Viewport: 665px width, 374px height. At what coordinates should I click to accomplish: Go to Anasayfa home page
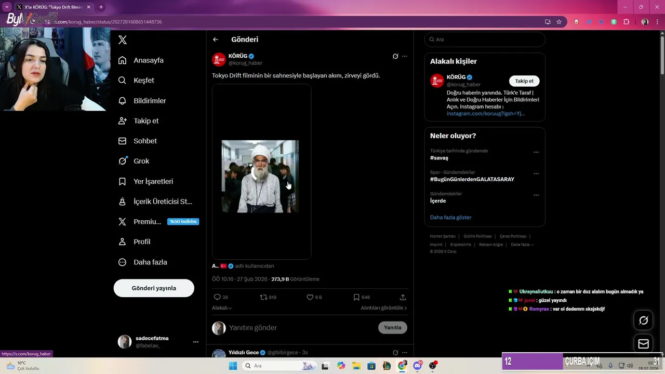pyautogui.click(x=141, y=60)
